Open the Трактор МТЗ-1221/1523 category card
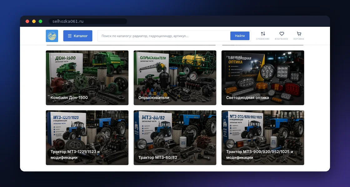This screenshot has width=350, height=187. (x=87, y=137)
